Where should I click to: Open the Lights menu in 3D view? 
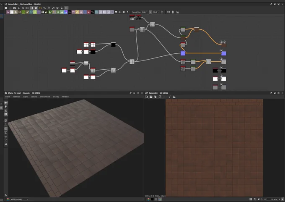26,97
